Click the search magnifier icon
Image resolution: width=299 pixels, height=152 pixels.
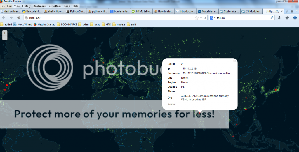tap(272, 18)
